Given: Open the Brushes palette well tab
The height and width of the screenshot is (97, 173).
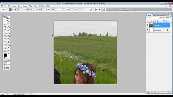Looking at the screenshot, I should (110, 10).
